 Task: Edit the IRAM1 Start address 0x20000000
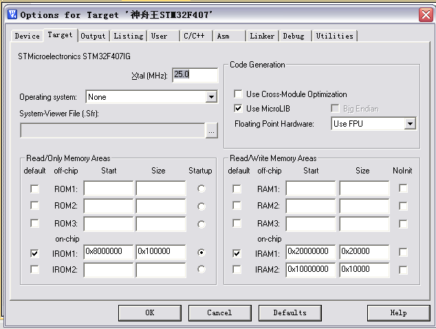coord(311,252)
